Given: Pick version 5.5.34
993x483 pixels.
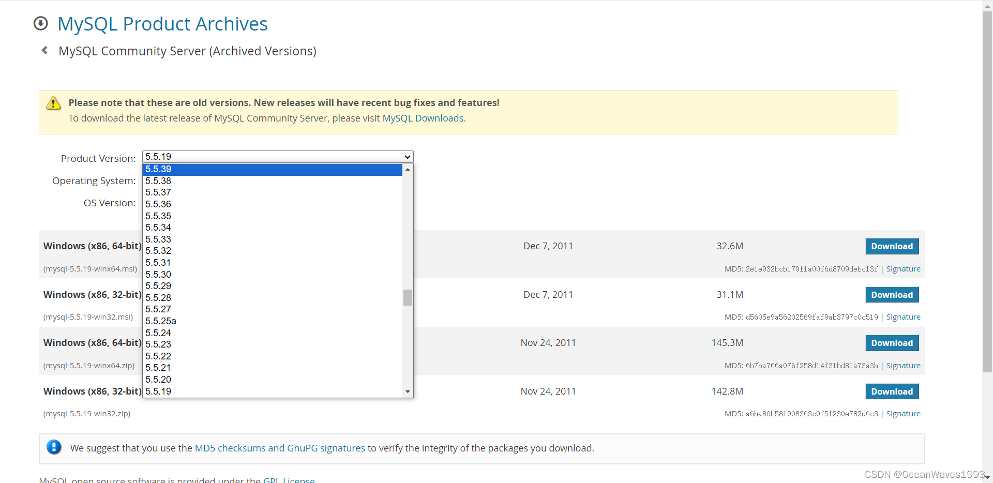Looking at the screenshot, I should click(273, 228).
